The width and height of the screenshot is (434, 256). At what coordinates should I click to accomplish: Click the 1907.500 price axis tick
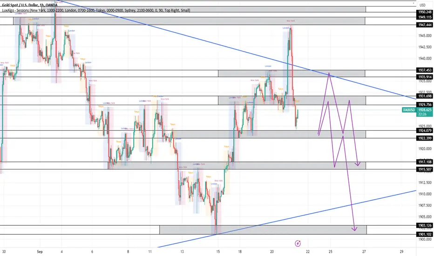point(425,205)
